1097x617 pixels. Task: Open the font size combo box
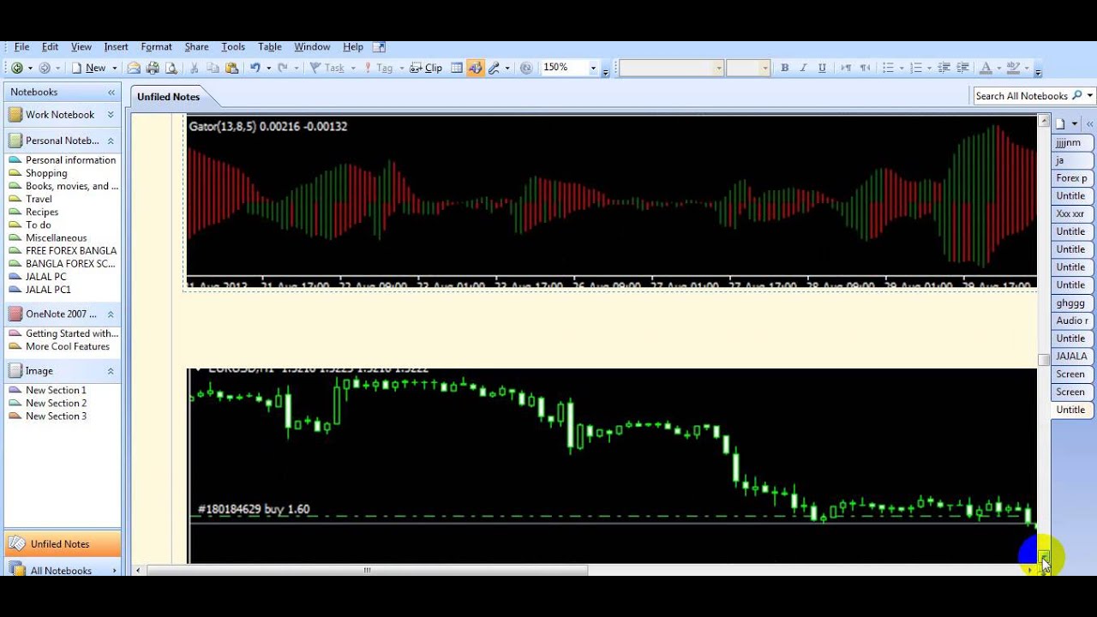click(x=748, y=68)
